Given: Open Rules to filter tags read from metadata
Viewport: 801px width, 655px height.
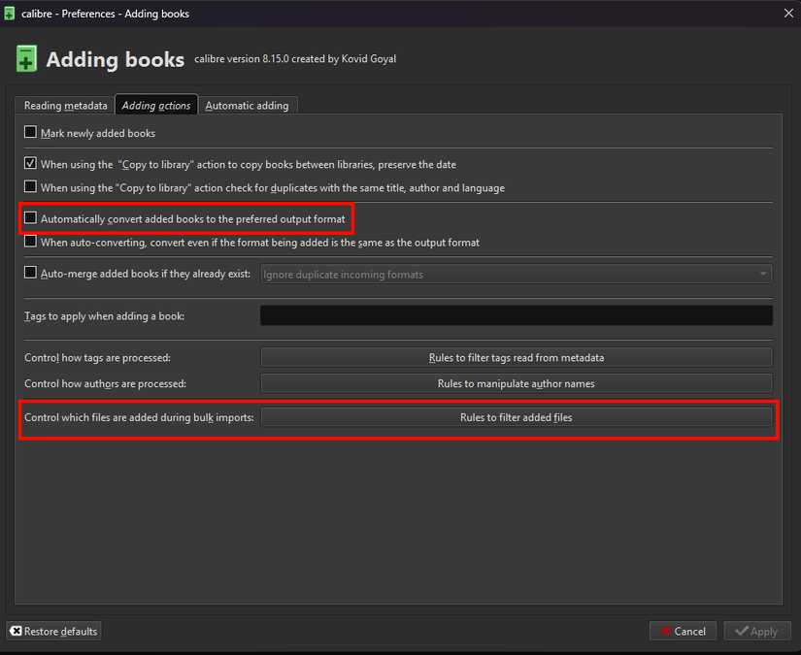Looking at the screenshot, I should (x=517, y=357).
